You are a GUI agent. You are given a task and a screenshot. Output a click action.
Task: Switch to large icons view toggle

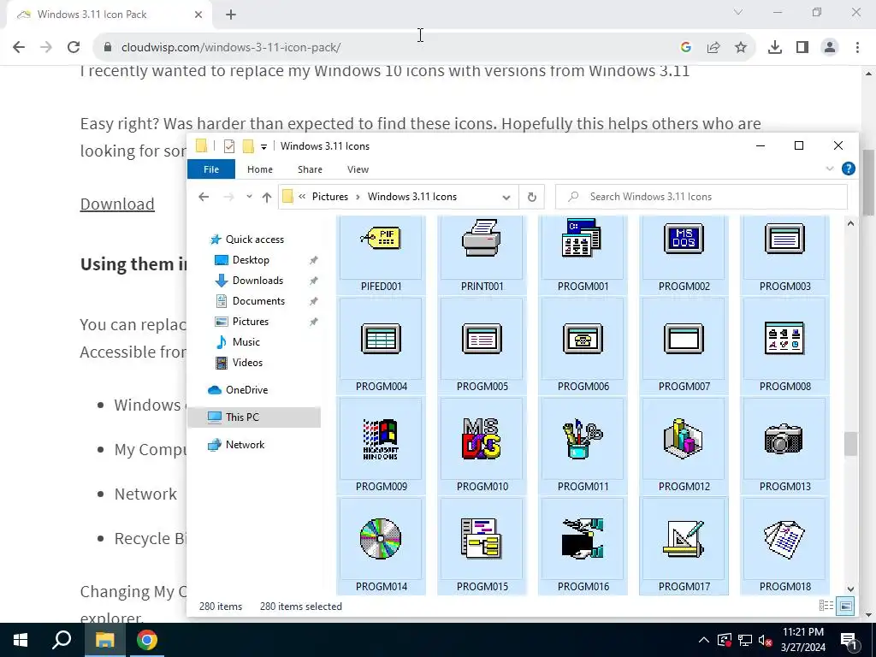846,606
